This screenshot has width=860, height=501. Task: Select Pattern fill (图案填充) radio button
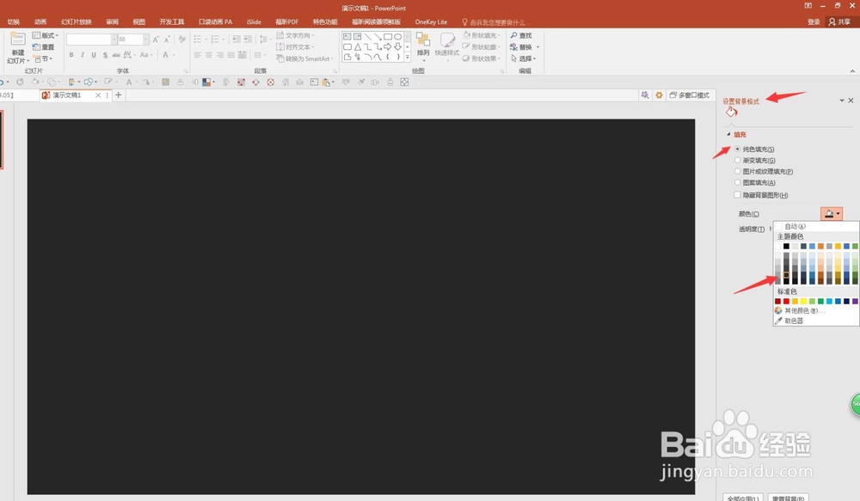tap(738, 182)
